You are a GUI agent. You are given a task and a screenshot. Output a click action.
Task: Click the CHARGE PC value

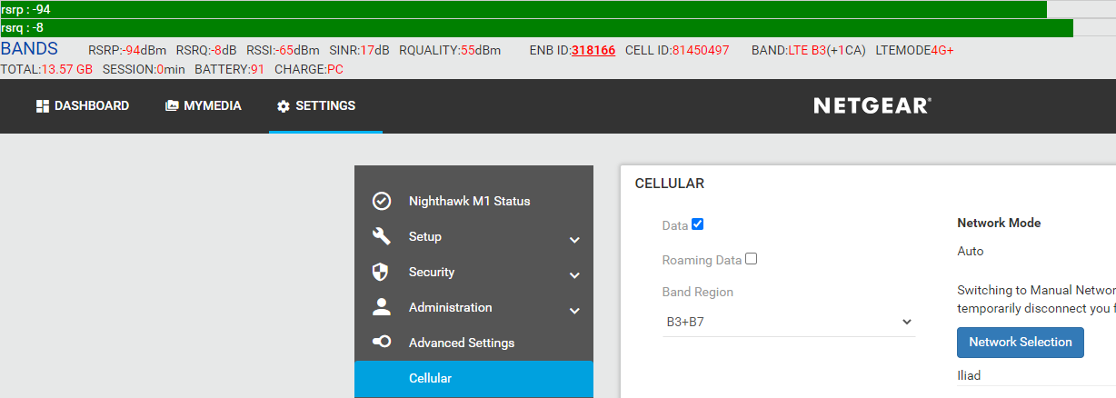click(x=335, y=69)
